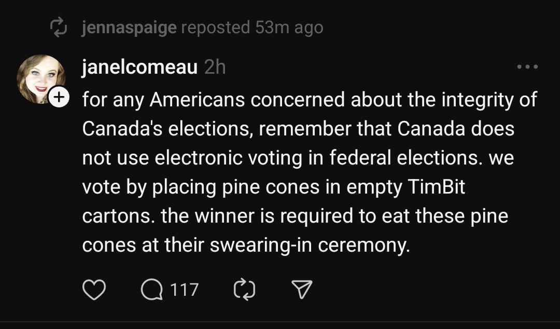Image resolution: width=560 pixels, height=329 pixels.
Task: Click "Canada's elections" in the post text
Action: pyautogui.click(x=165, y=129)
